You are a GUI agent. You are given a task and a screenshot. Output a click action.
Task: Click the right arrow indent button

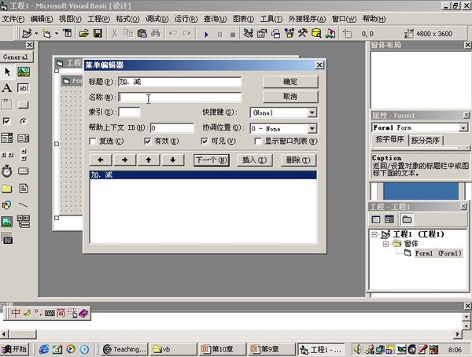click(124, 160)
